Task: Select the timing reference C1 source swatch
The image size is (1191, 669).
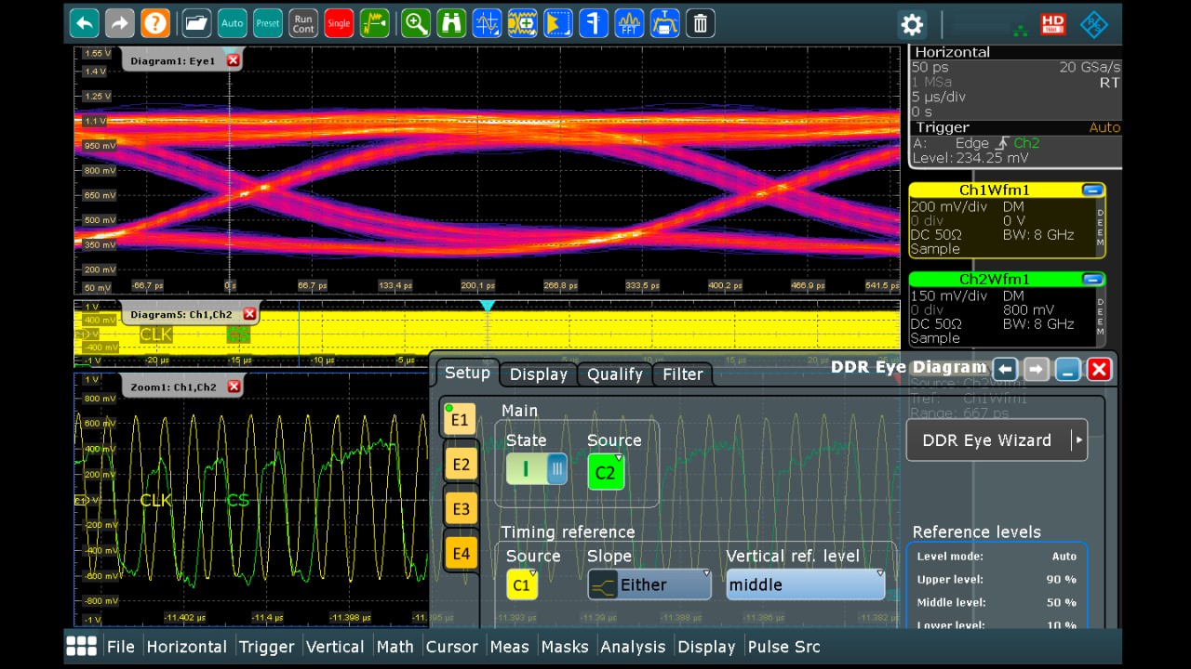Action: tap(522, 584)
